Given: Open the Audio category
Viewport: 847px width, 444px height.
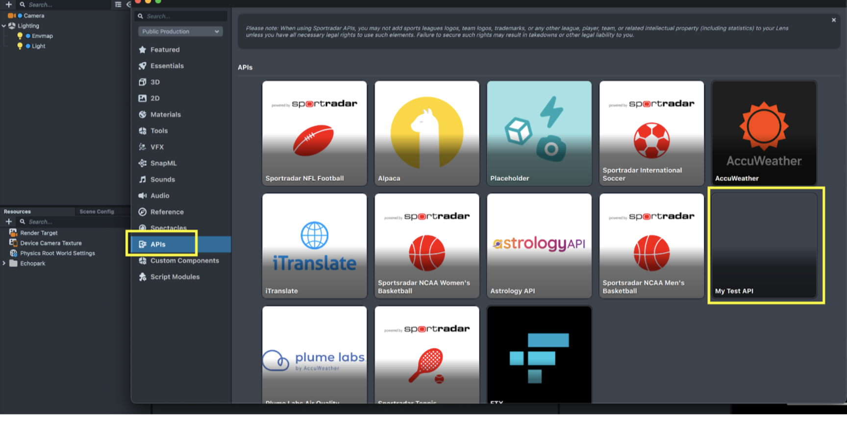Looking at the screenshot, I should point(160,196).
